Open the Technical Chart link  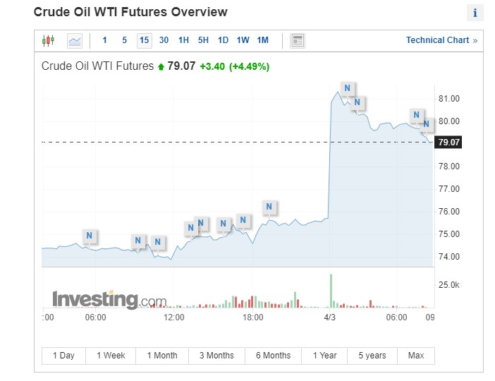point(441,40)
